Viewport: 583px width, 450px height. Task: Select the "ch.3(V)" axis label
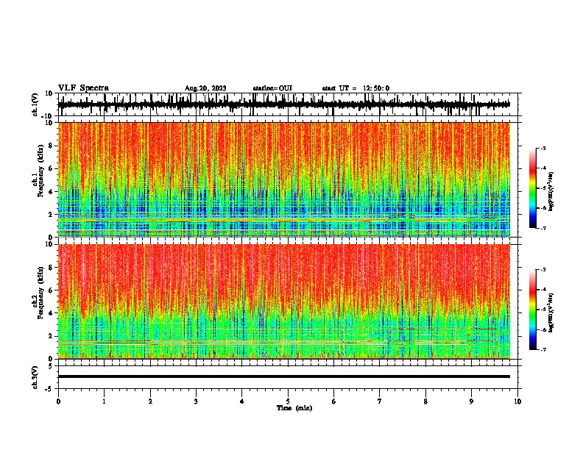coord(35,377)
